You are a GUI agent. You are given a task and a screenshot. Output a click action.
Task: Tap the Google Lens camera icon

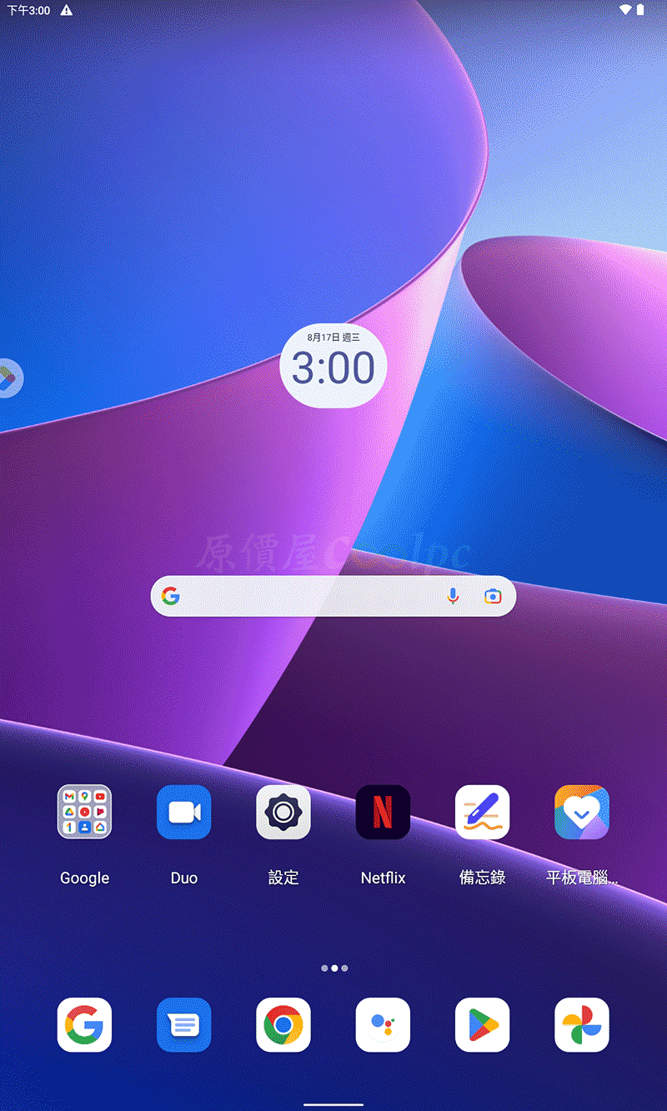[493, 596]
